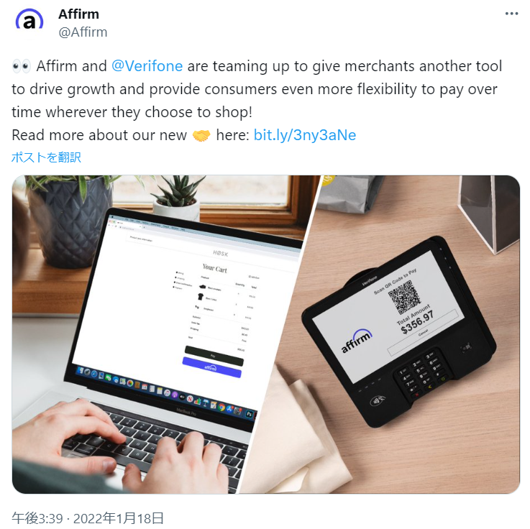The height and width of the screenshot is (529, 530).
Task: Open the bit.ly/3ny3aNe link
Action: click(304, 135)
